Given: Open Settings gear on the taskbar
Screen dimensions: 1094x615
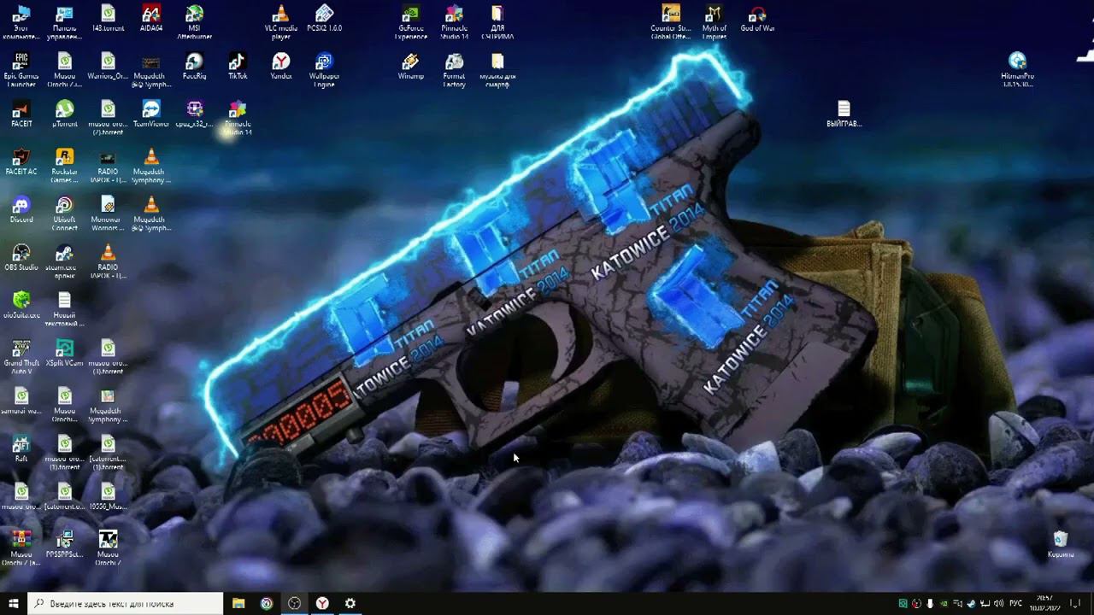Looking at the screenshot, I should [350, 603].
